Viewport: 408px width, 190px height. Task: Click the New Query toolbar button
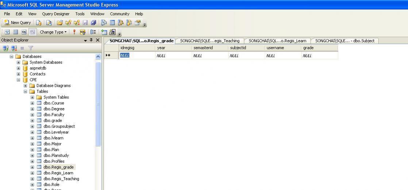point(18,23)
